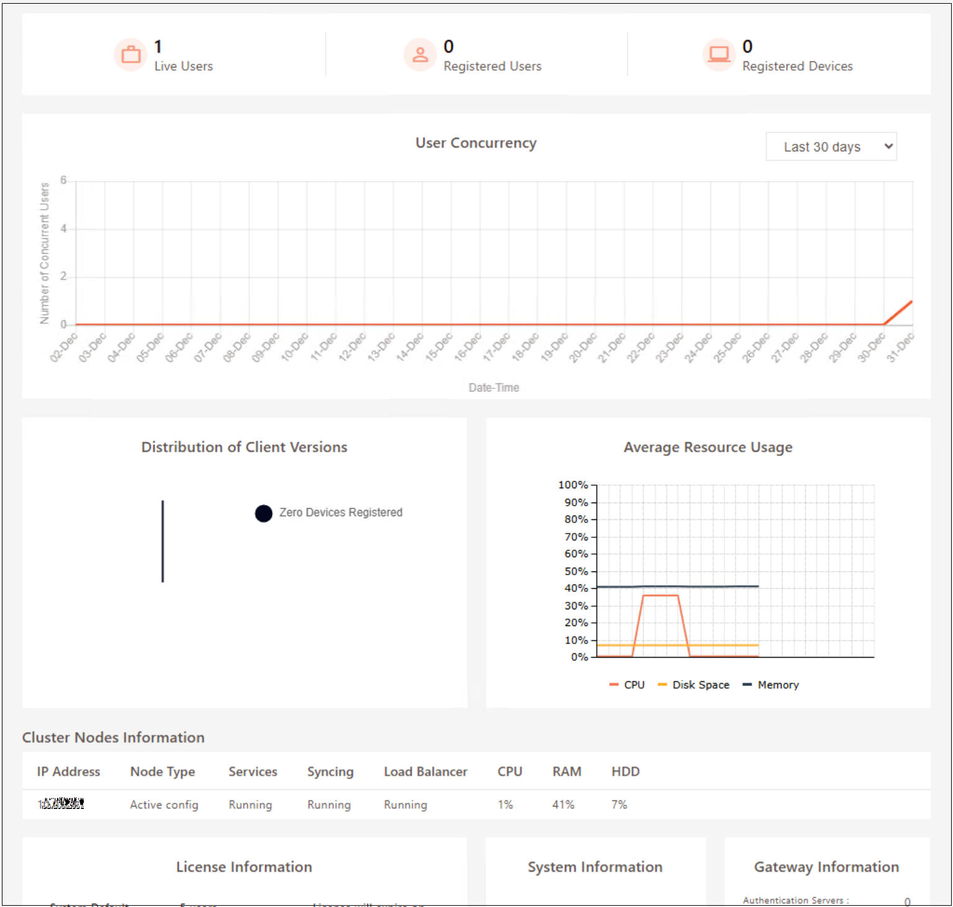The width and height of the screenshot is (953, 907).
Task: Click the Live Users briefcase icon
Action: pyautogui.click(x=130, y=55)
